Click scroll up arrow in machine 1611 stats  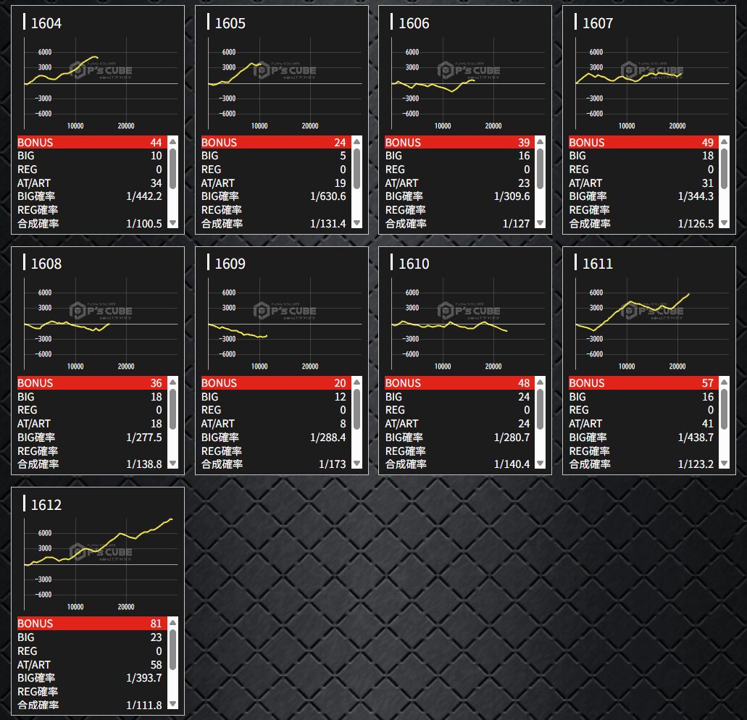pos(724,382)
